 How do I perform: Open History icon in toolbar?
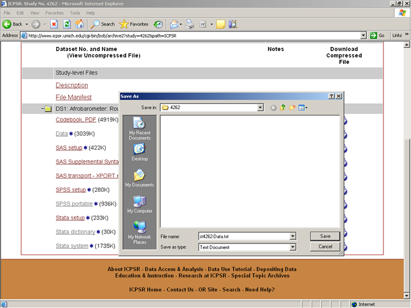158,24
